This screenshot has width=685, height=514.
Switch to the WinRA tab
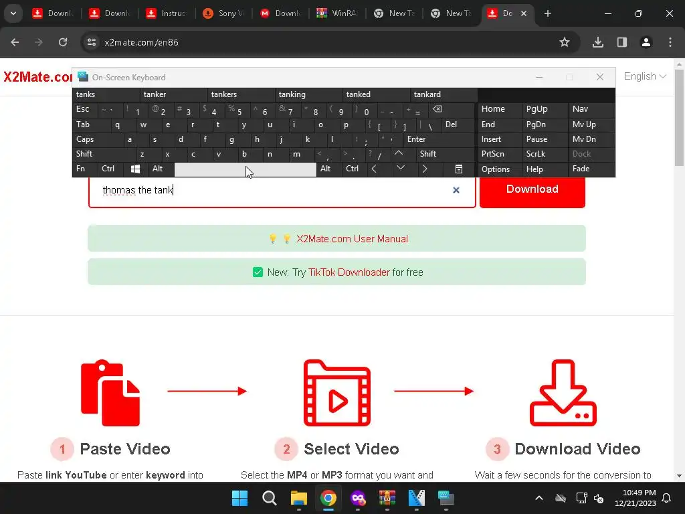pos(337,13)
